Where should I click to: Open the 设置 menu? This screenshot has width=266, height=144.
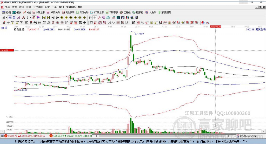47,7
